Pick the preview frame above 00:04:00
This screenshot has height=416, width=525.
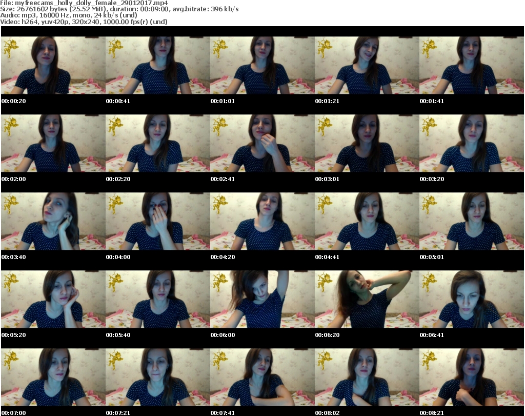coord(158,222)
